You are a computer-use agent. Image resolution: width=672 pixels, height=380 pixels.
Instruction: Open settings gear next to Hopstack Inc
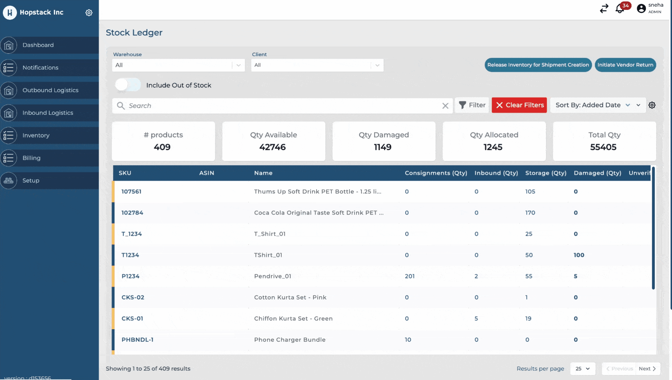[x=89, y=13]
